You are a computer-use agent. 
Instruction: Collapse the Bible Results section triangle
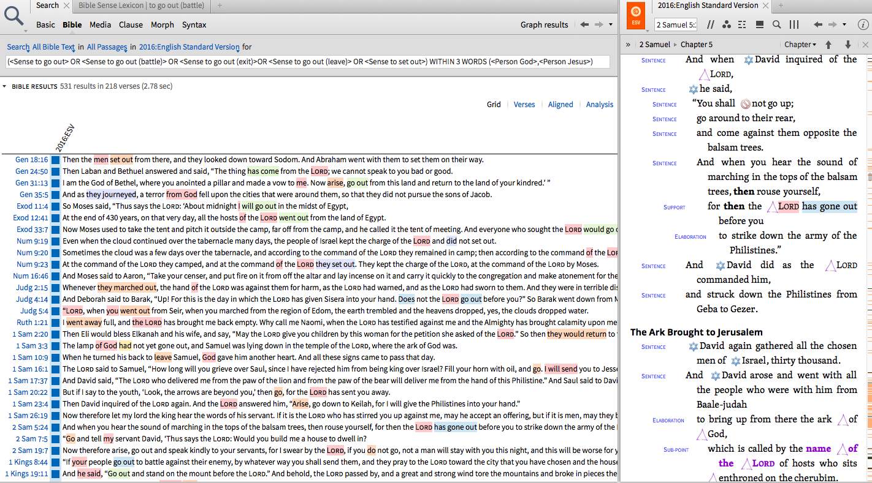[x=5, y=87]
